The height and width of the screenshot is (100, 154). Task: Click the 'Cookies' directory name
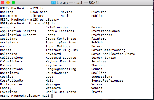tap(7, 77)
